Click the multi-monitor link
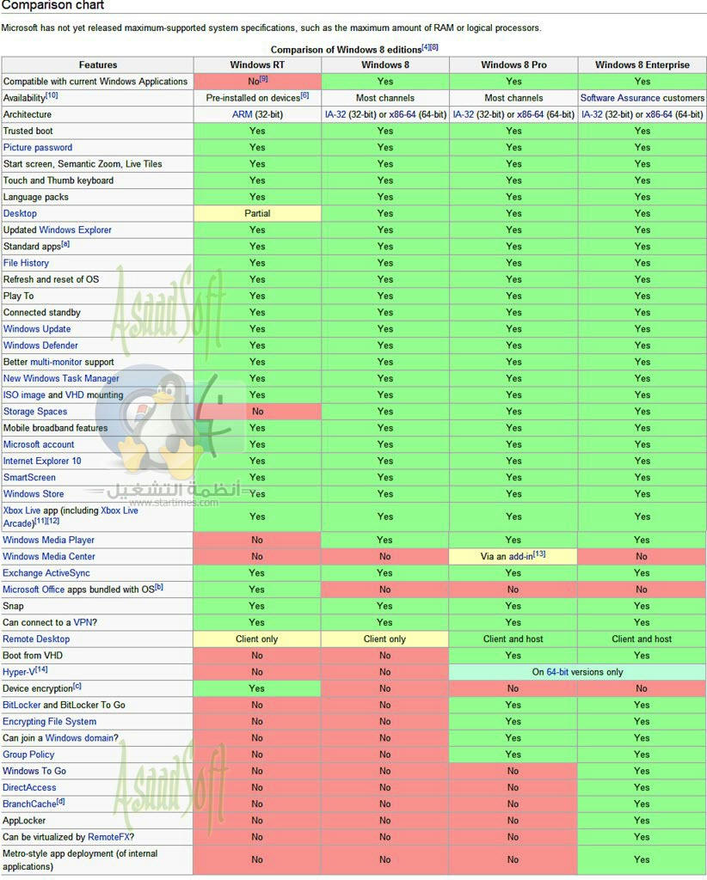 tap(56, 362)
